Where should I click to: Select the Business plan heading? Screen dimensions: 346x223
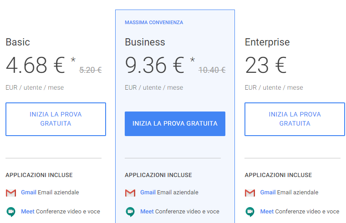[x=145, y=42]
